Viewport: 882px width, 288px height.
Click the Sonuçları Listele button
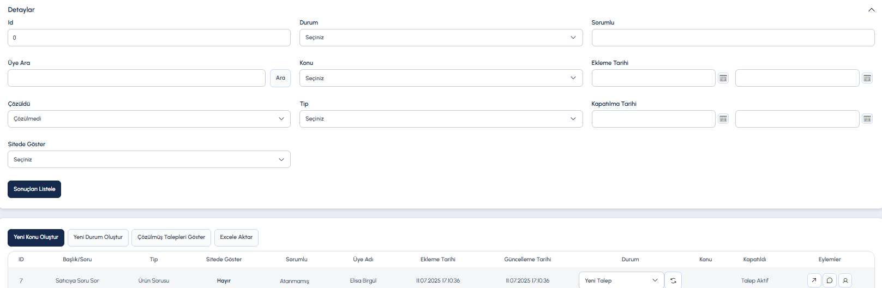coord(34,189)
